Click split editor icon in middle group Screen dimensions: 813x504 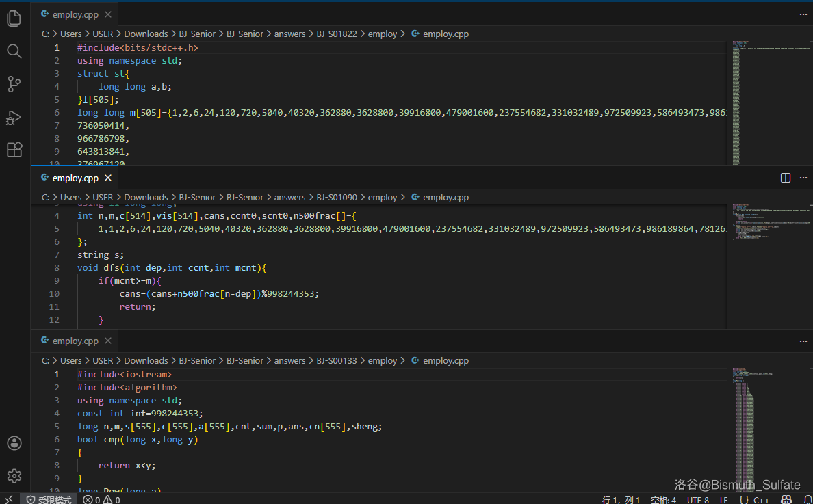[786, 178]
